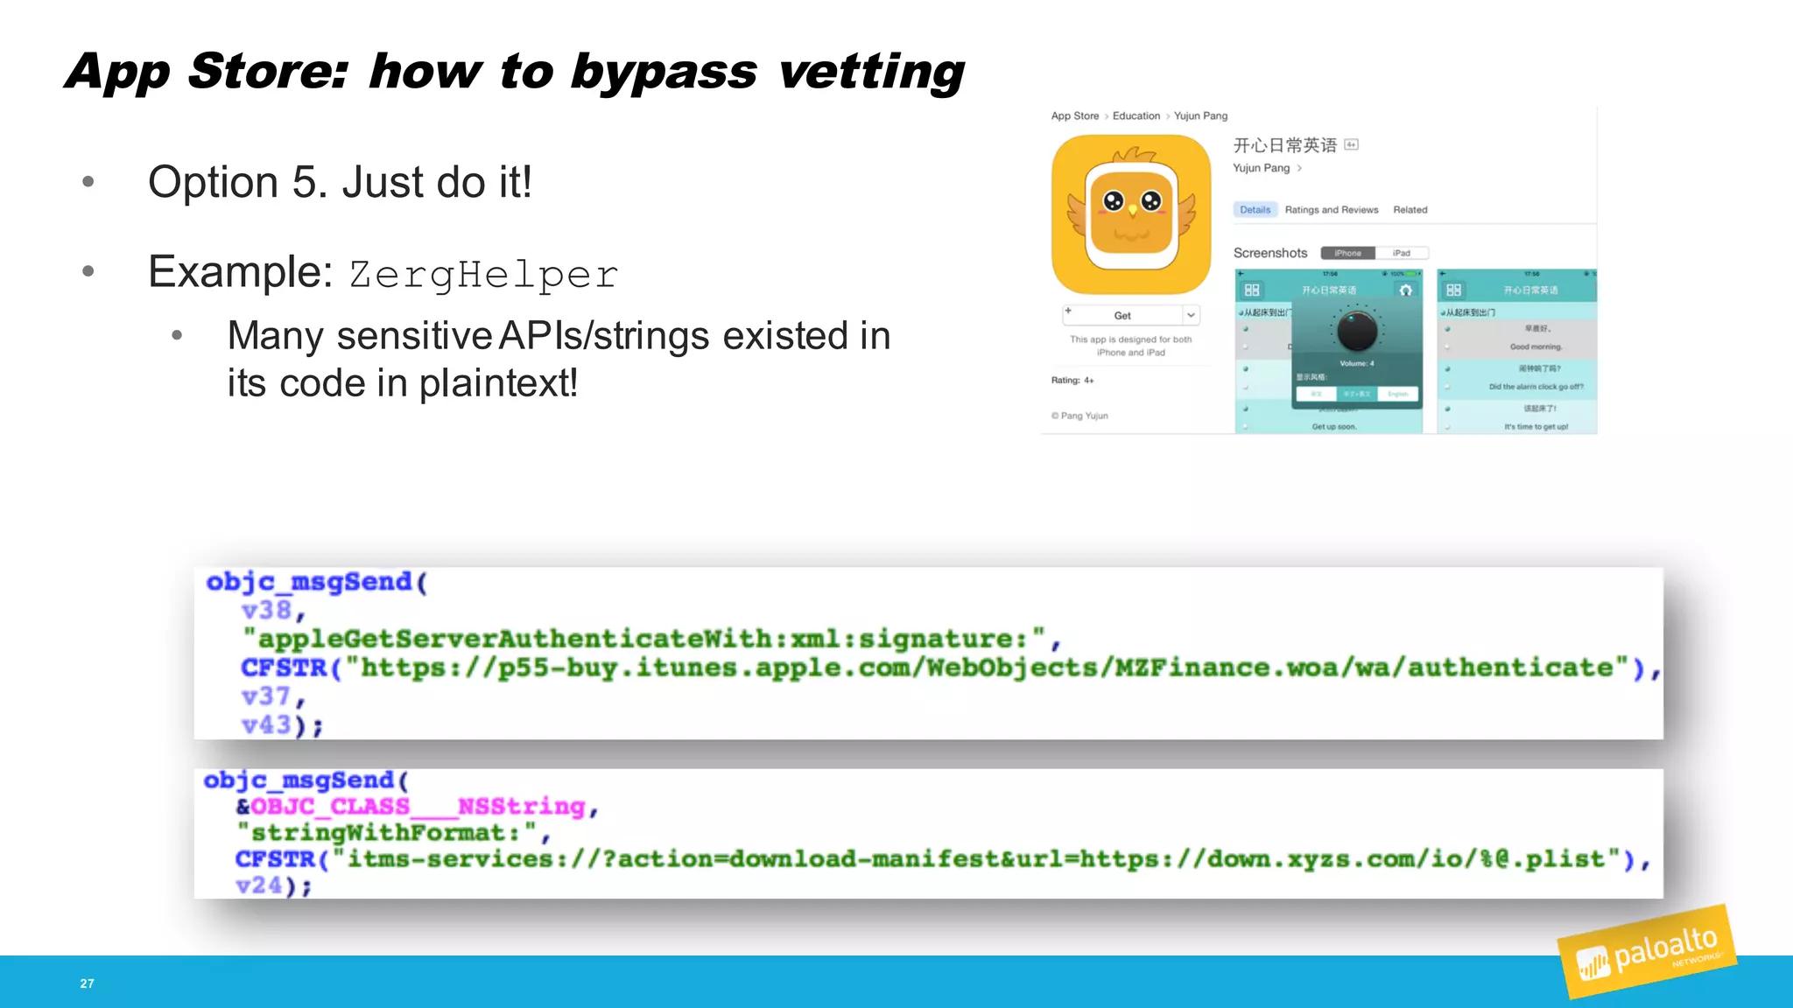Select iPhone screenshots segment
The image size is (1793, 1008).
pos(1348,253)
